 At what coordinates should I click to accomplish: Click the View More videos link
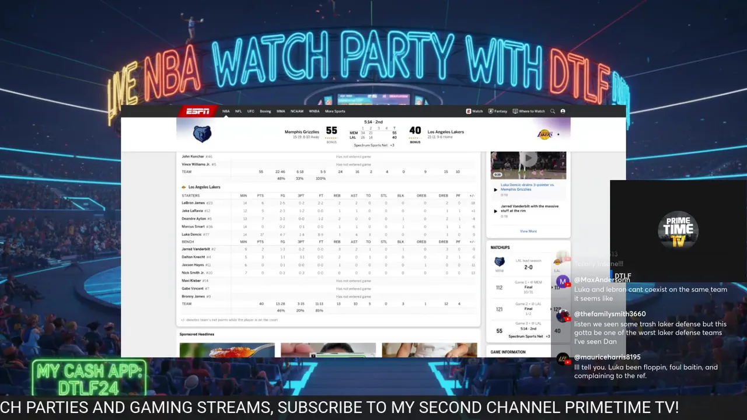click(528, 232)
